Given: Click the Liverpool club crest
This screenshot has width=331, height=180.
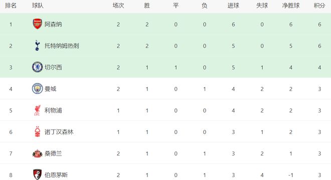Looking at the screenshot, I should pyautogui.click(x=38, y=110).
